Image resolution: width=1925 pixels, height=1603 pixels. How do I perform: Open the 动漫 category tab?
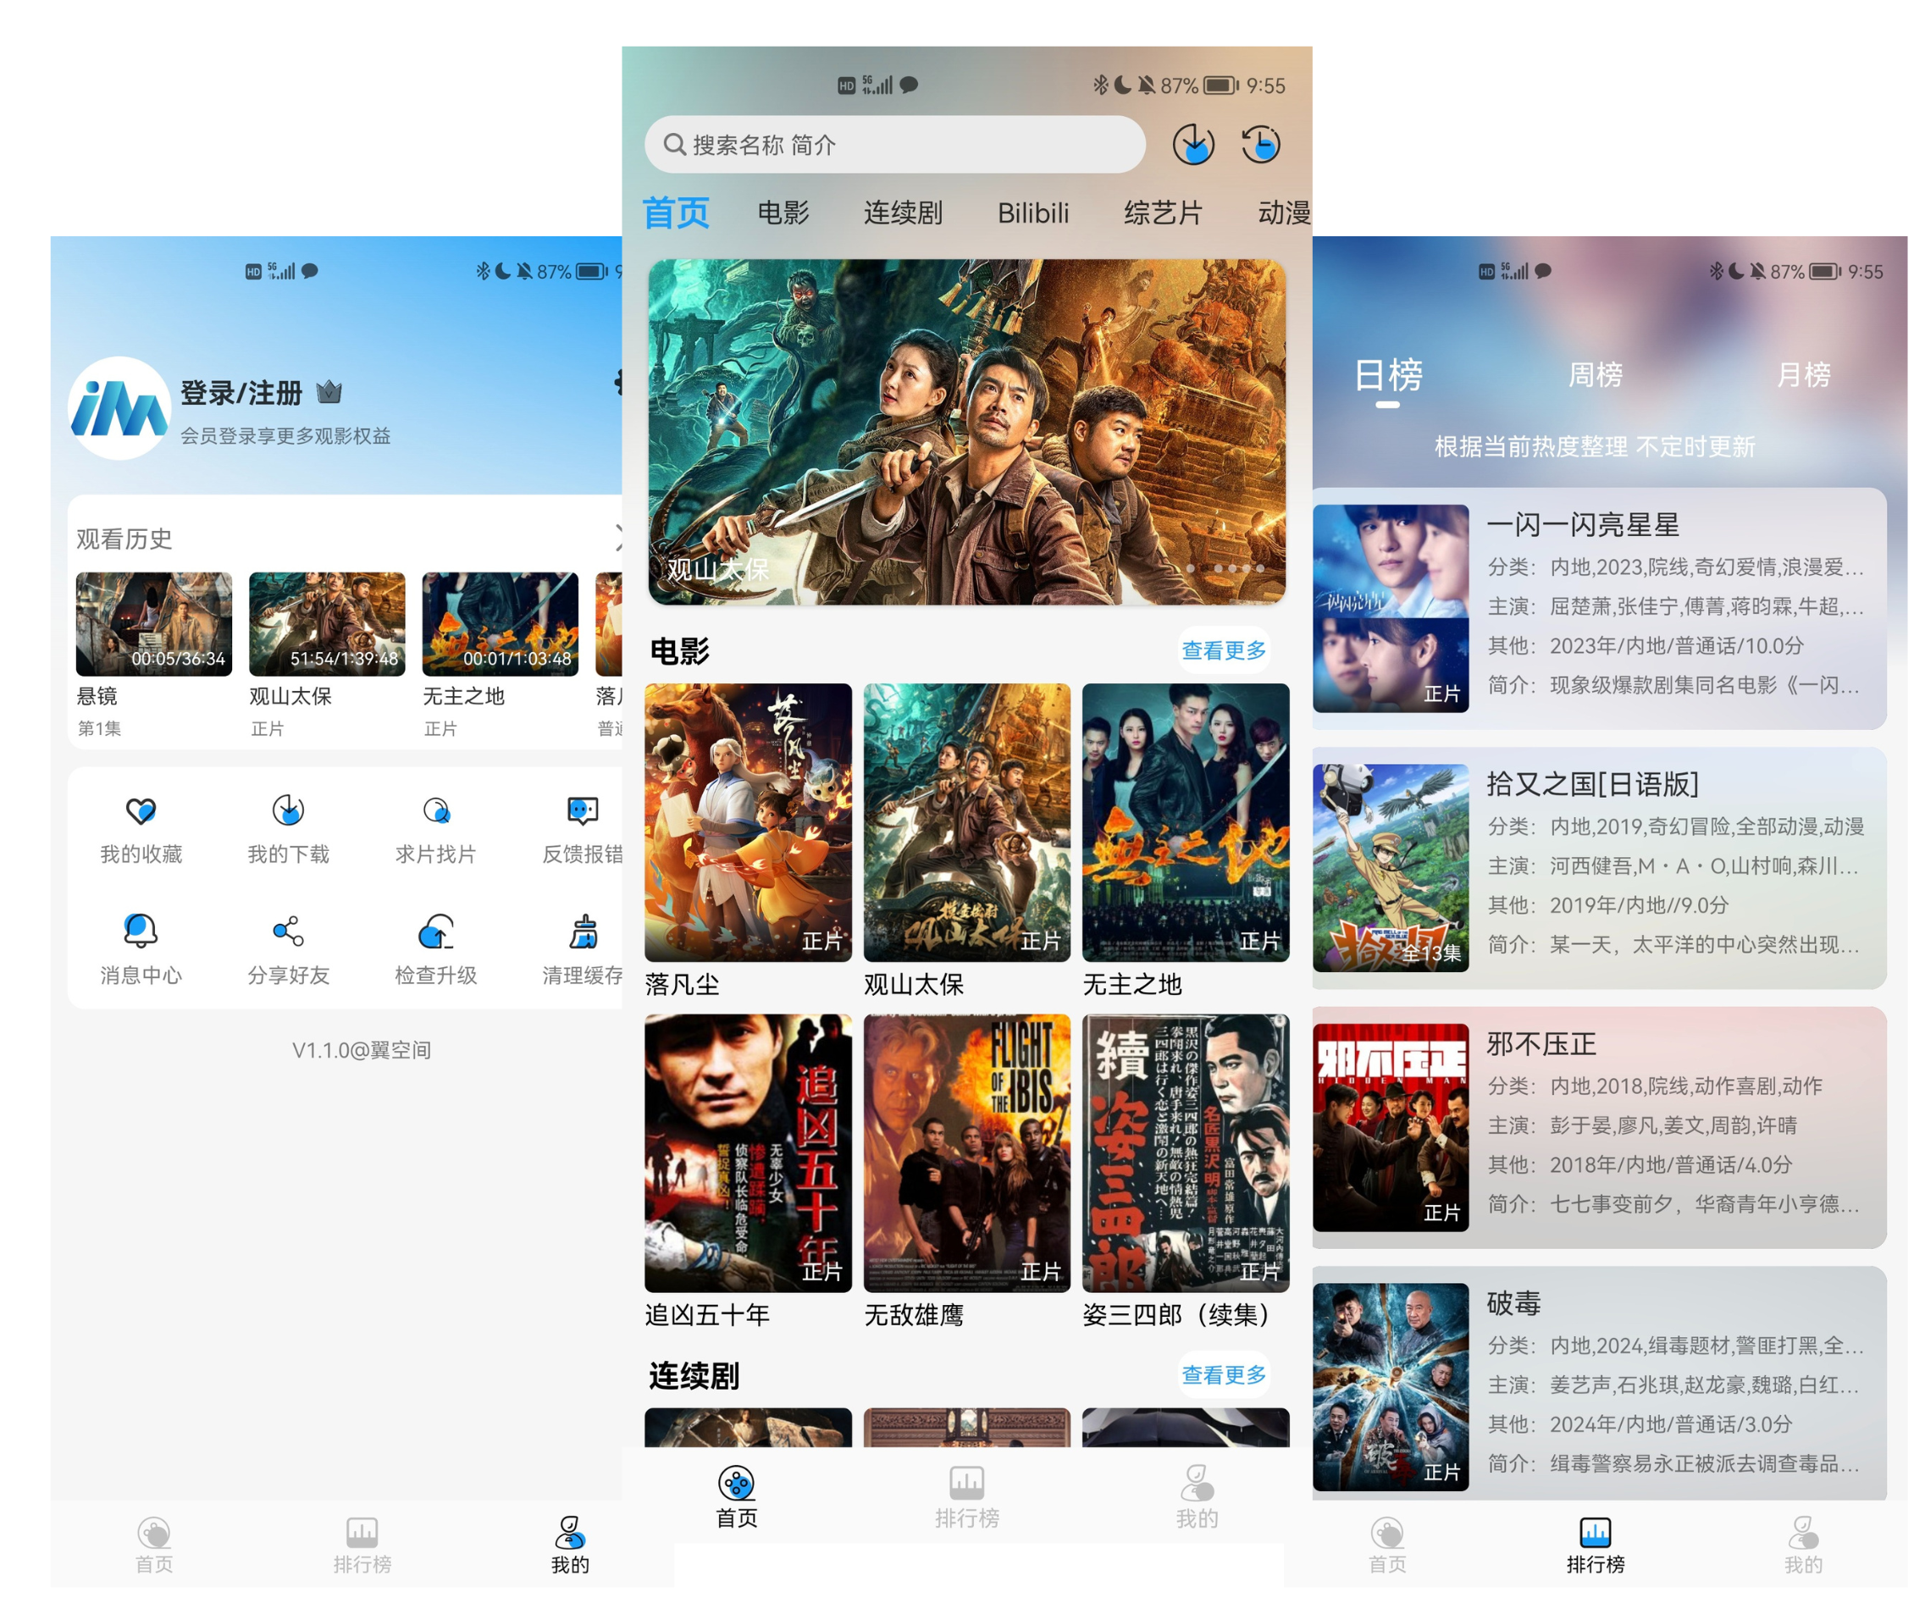[x=1284, y=213]
